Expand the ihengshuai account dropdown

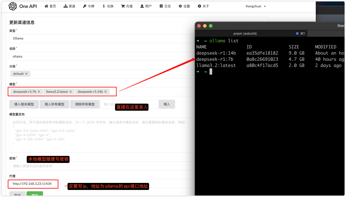tap(256, 6)
